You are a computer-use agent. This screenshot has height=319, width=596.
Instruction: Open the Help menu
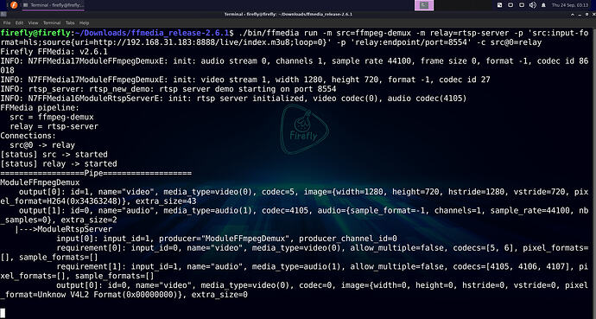tap(84, 22)
